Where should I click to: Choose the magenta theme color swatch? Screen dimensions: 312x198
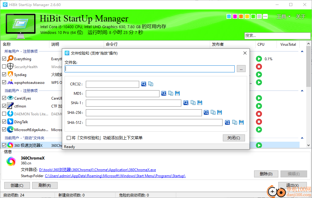[235, 16]
